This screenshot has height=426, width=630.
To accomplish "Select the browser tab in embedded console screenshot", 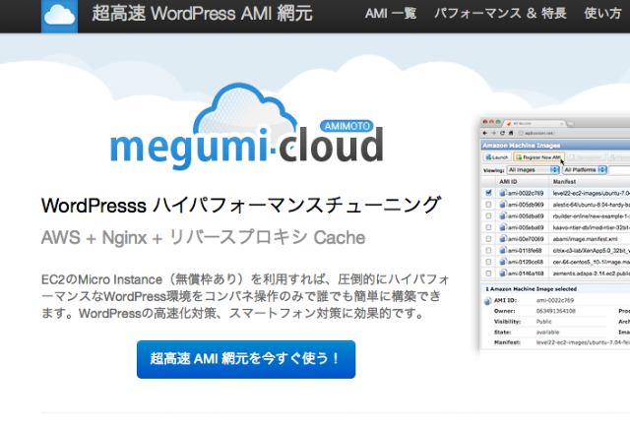I will point(535,123).
